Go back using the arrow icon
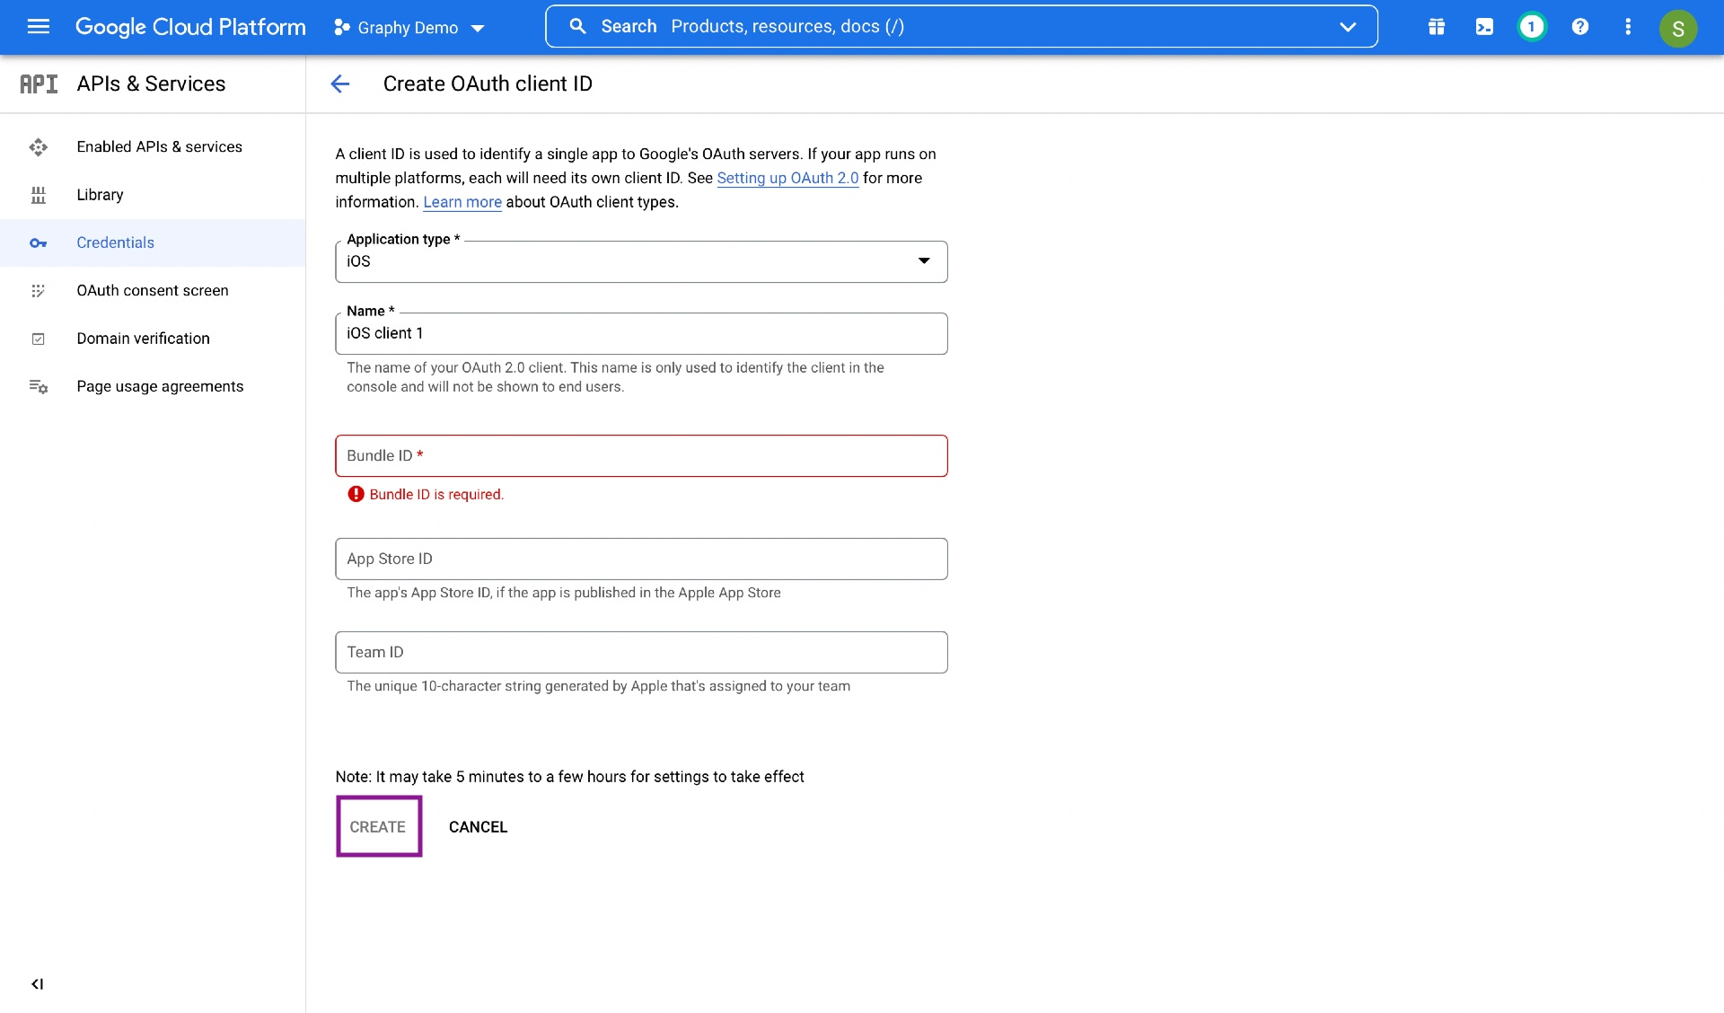Image resolution: width=1724 pixels, height=1013 pixels. click(339, 84)
